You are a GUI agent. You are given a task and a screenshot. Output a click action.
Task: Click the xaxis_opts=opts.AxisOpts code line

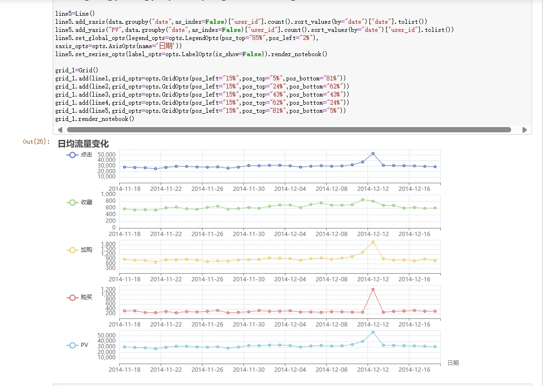point(118,46)
